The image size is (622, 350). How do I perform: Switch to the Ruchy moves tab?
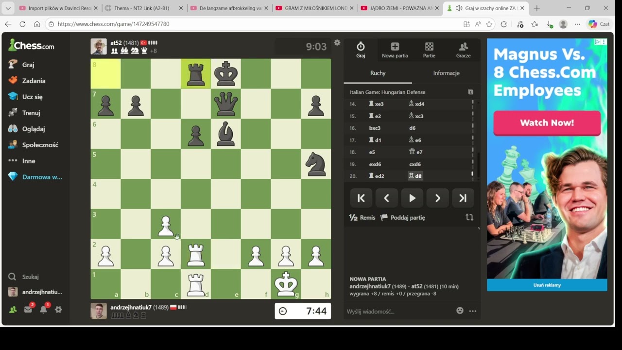coord(378,73)
